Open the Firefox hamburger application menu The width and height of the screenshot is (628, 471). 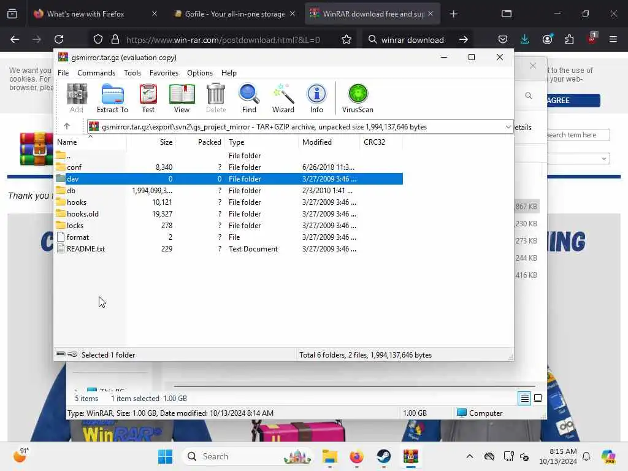point(613,39)
